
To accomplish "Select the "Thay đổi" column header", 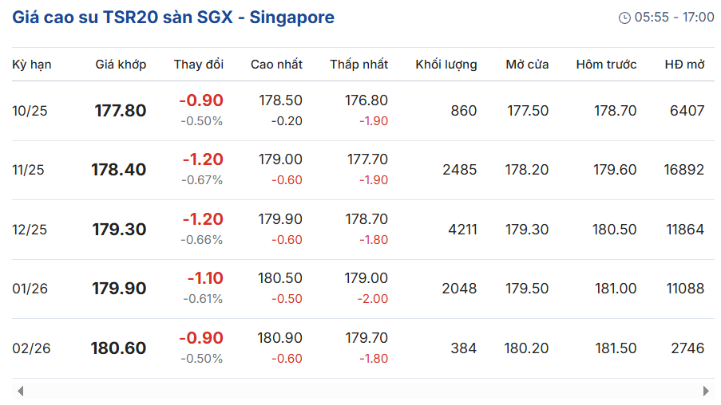I will (x=199, y=65).
